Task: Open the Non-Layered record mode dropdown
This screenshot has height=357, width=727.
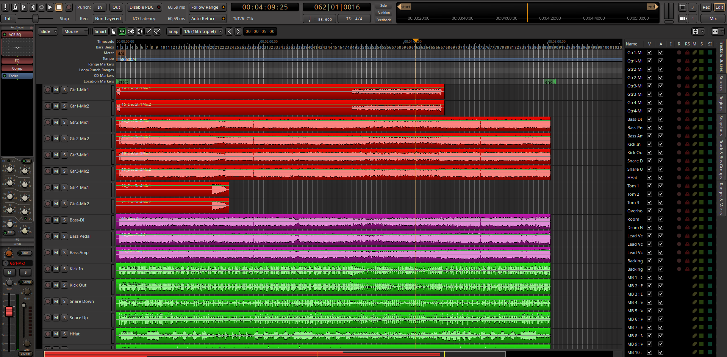Action: coord(108,19)
